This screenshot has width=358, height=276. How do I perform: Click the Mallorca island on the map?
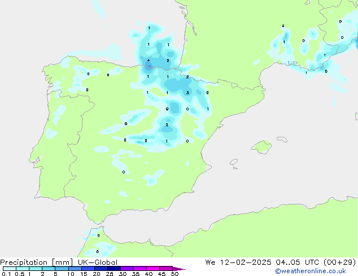[262, 148]
